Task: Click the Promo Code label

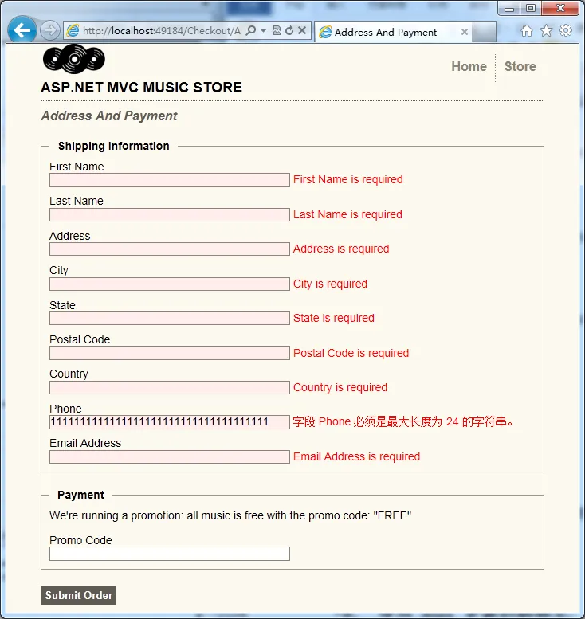Action: click(x=80, y=540)
